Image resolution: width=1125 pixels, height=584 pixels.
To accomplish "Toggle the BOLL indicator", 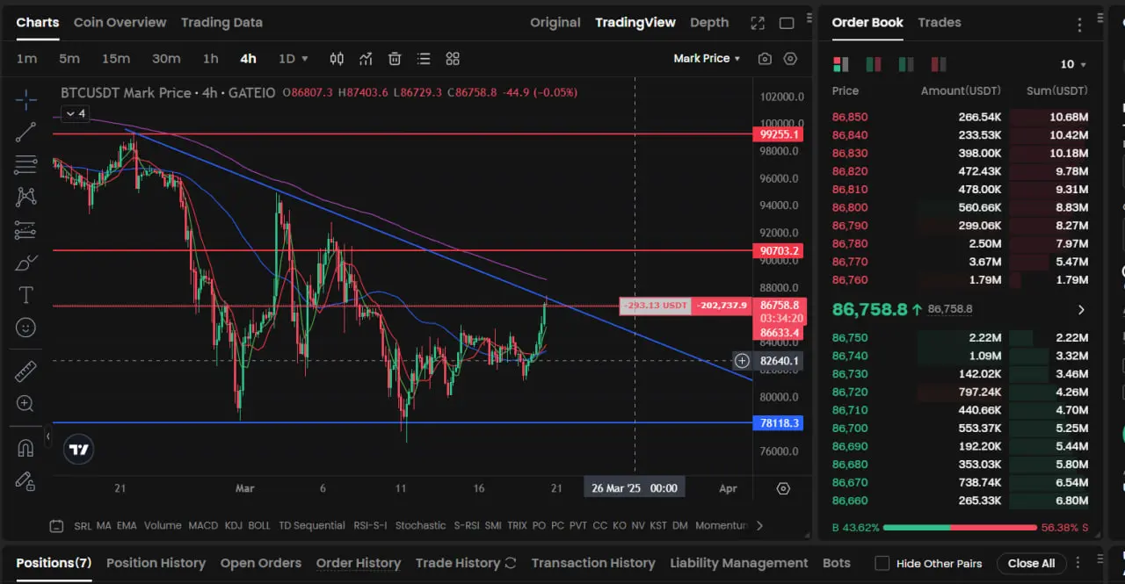I will (x=259, y=525).
